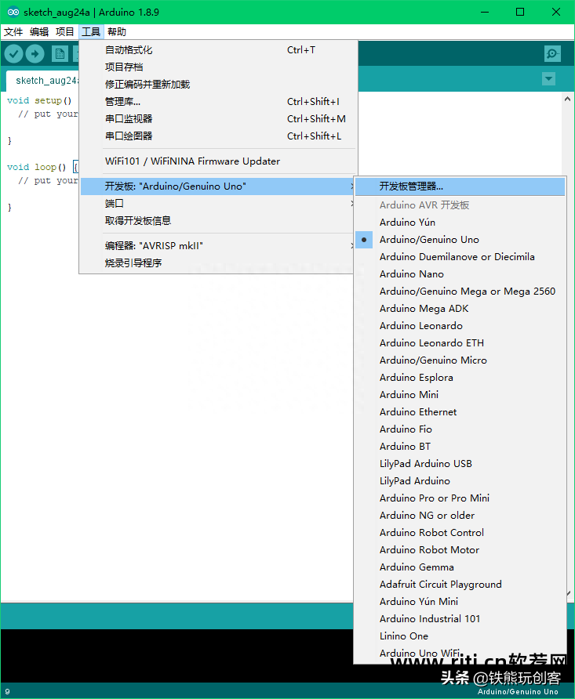
Task: Select Arduino Industrial 101 board
Action: coord(460,619)
